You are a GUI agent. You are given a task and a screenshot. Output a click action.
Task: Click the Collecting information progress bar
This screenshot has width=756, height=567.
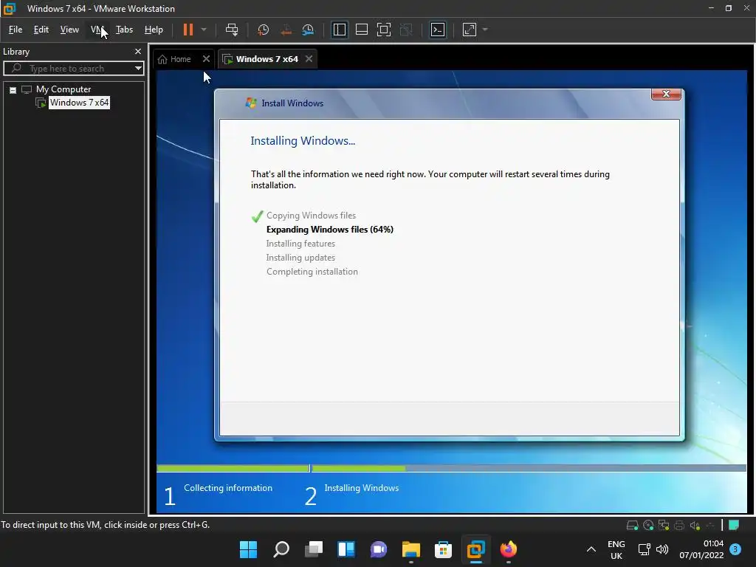pyautogui.click(x=233, y=468)
